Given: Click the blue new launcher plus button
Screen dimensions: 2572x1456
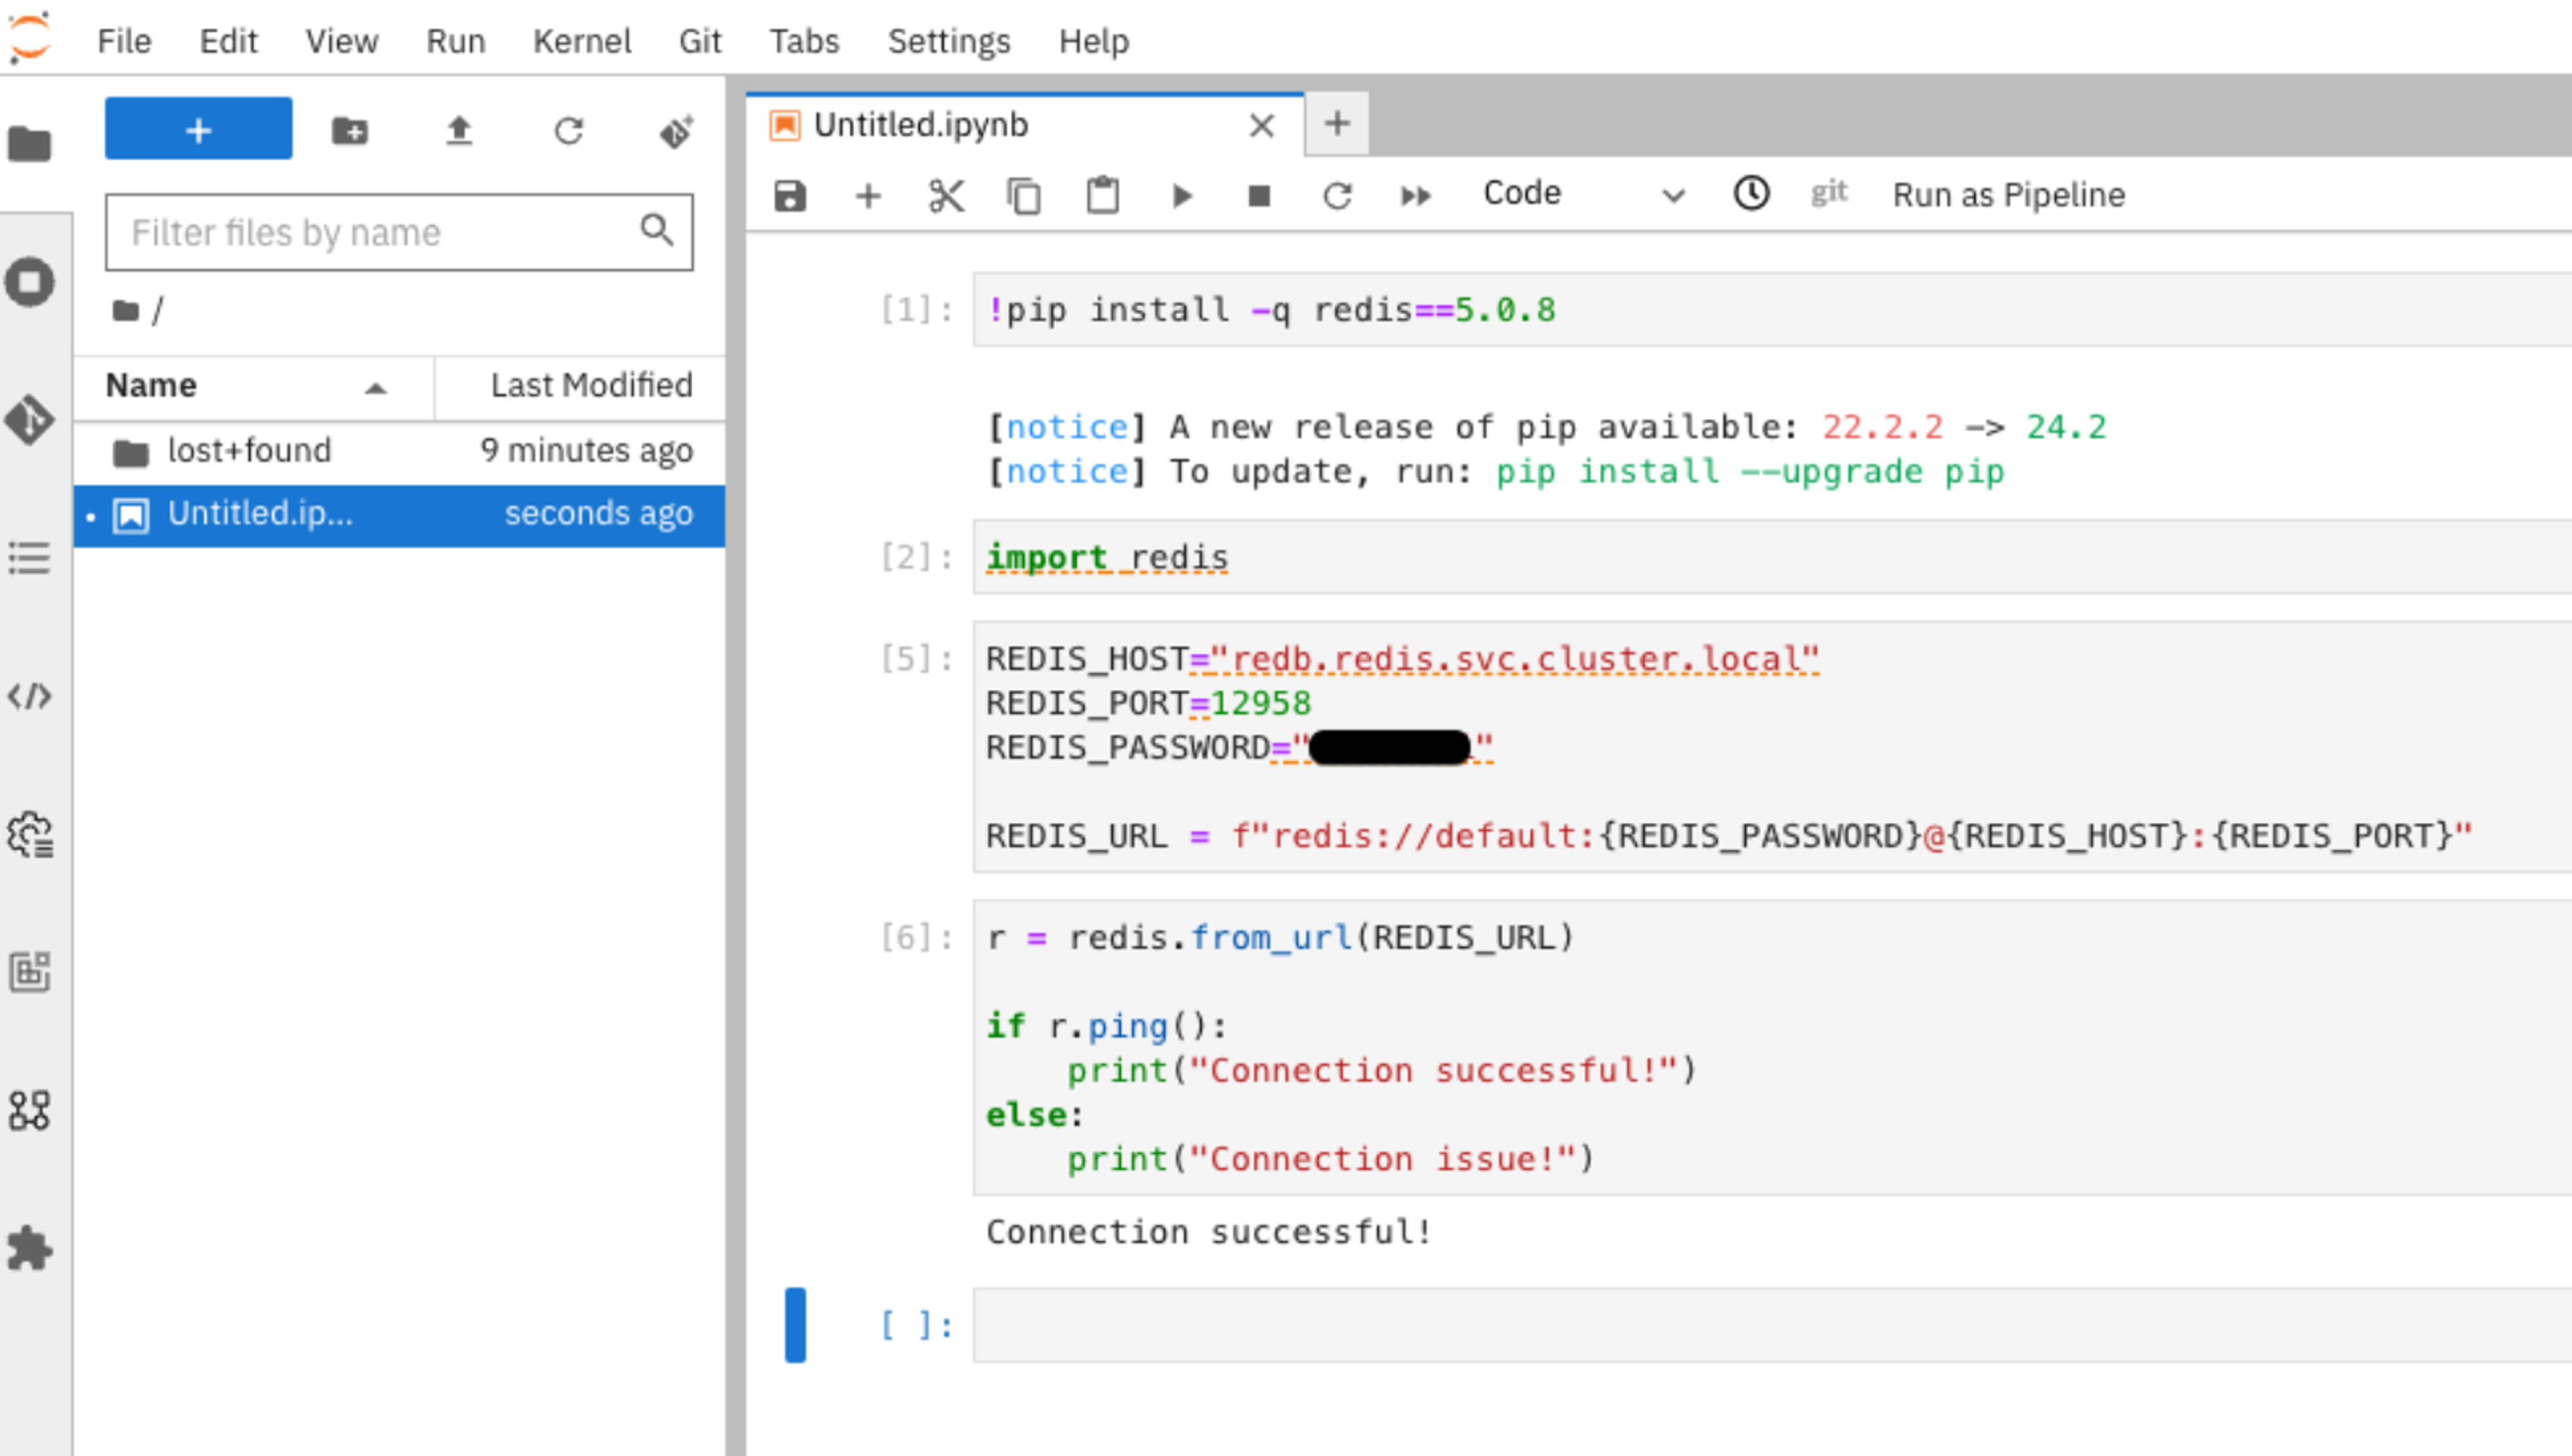Looking at the screenshot, I should (198, 129).
